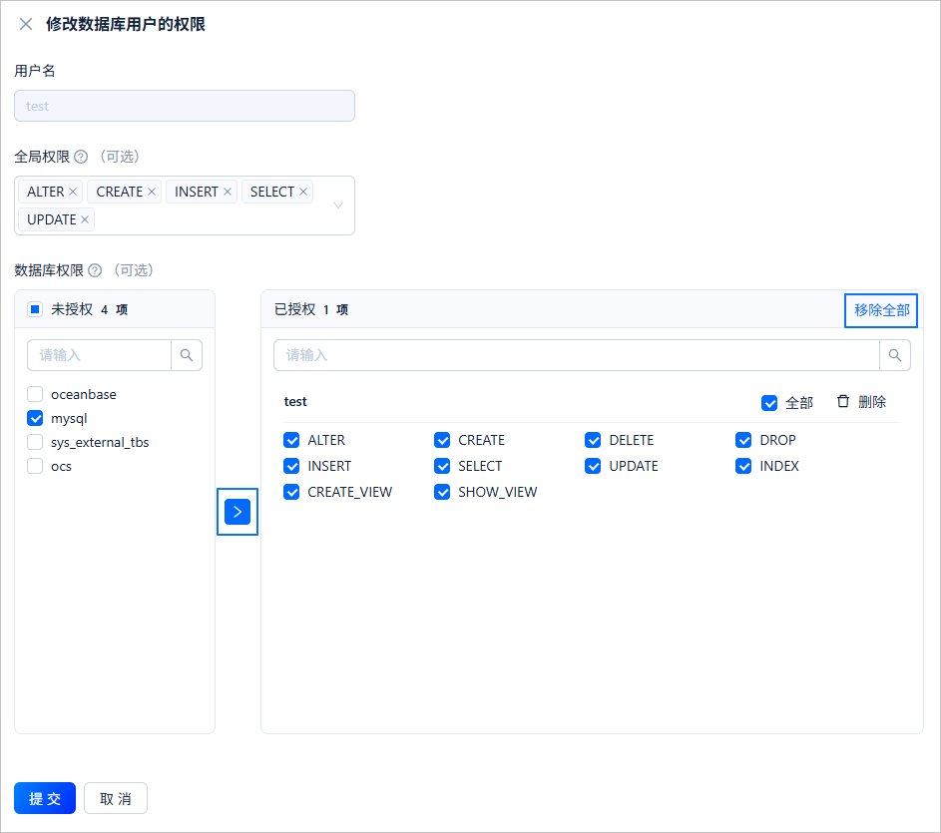Uncheck the SHOW_VIEW permission for test
Image resolution: width=941 pixels, height=833 pixels.
coord(442,492)
